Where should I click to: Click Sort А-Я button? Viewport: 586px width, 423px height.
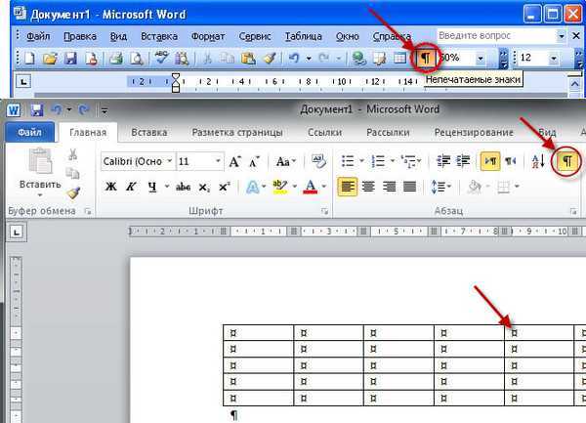tap(538, 161)
